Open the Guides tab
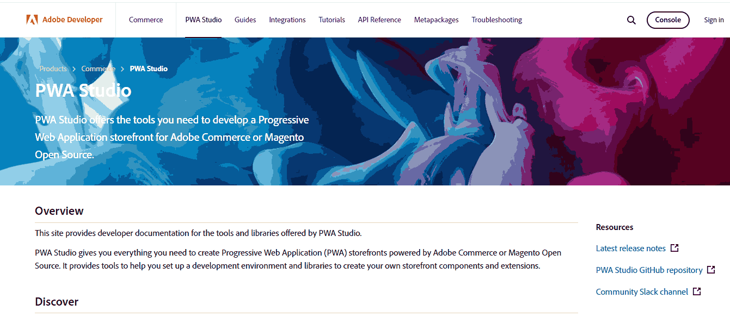The height and width of the screenshot is (323, 730). point(245,20)
